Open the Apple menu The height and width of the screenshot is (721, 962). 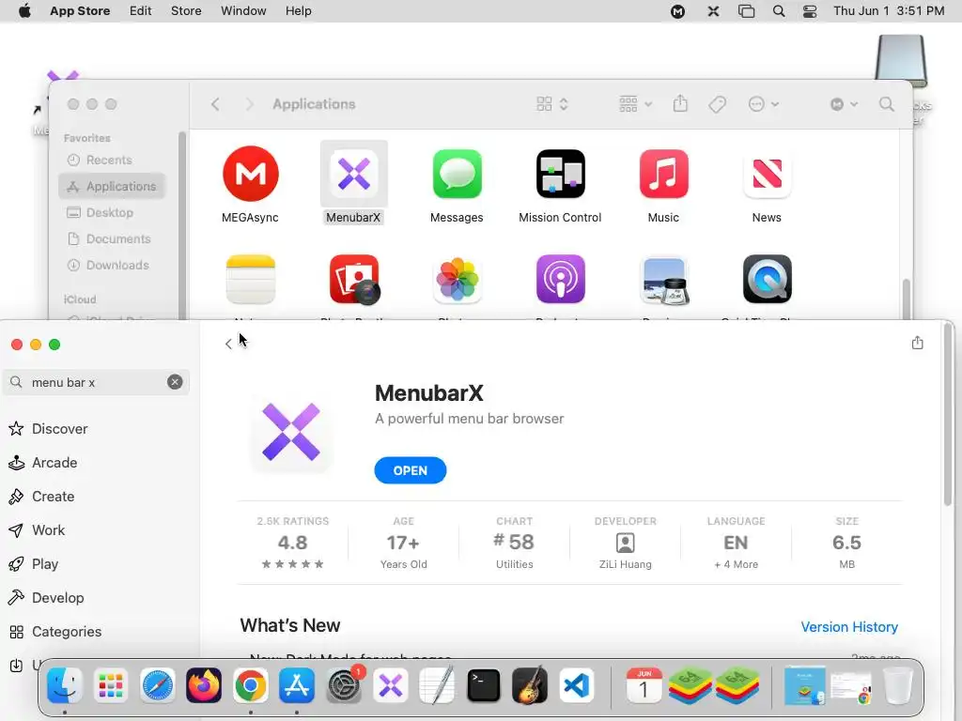tap(24, 11)
